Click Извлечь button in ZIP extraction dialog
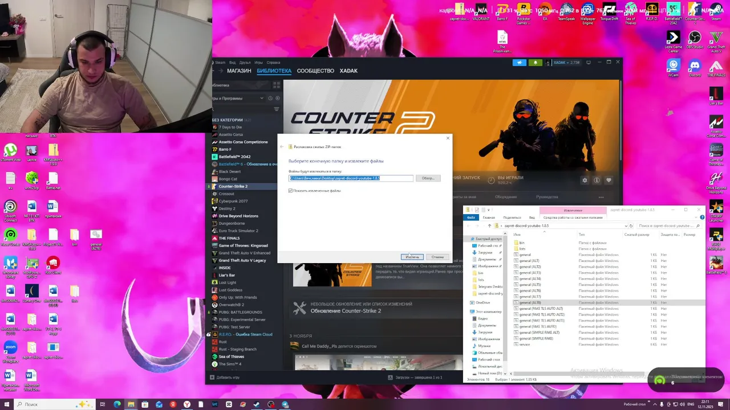 (412, 257)
